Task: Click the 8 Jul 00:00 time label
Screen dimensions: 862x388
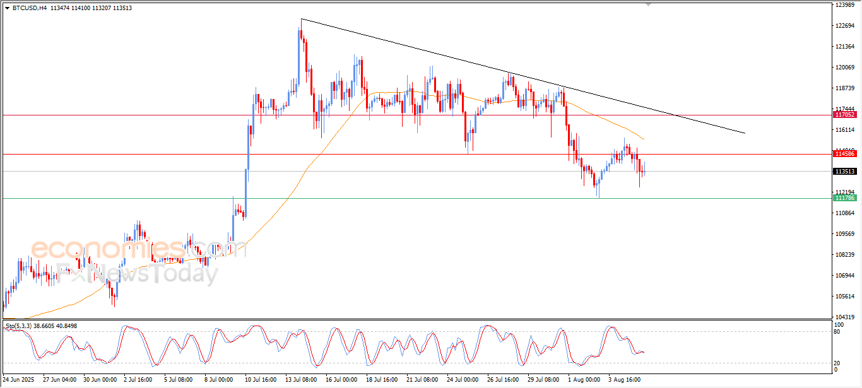Action: (219, 380)
